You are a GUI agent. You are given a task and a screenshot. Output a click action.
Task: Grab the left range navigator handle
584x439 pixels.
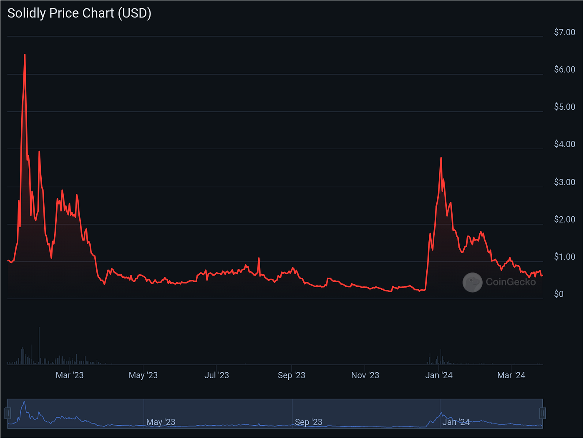click(x=8, y=413)
